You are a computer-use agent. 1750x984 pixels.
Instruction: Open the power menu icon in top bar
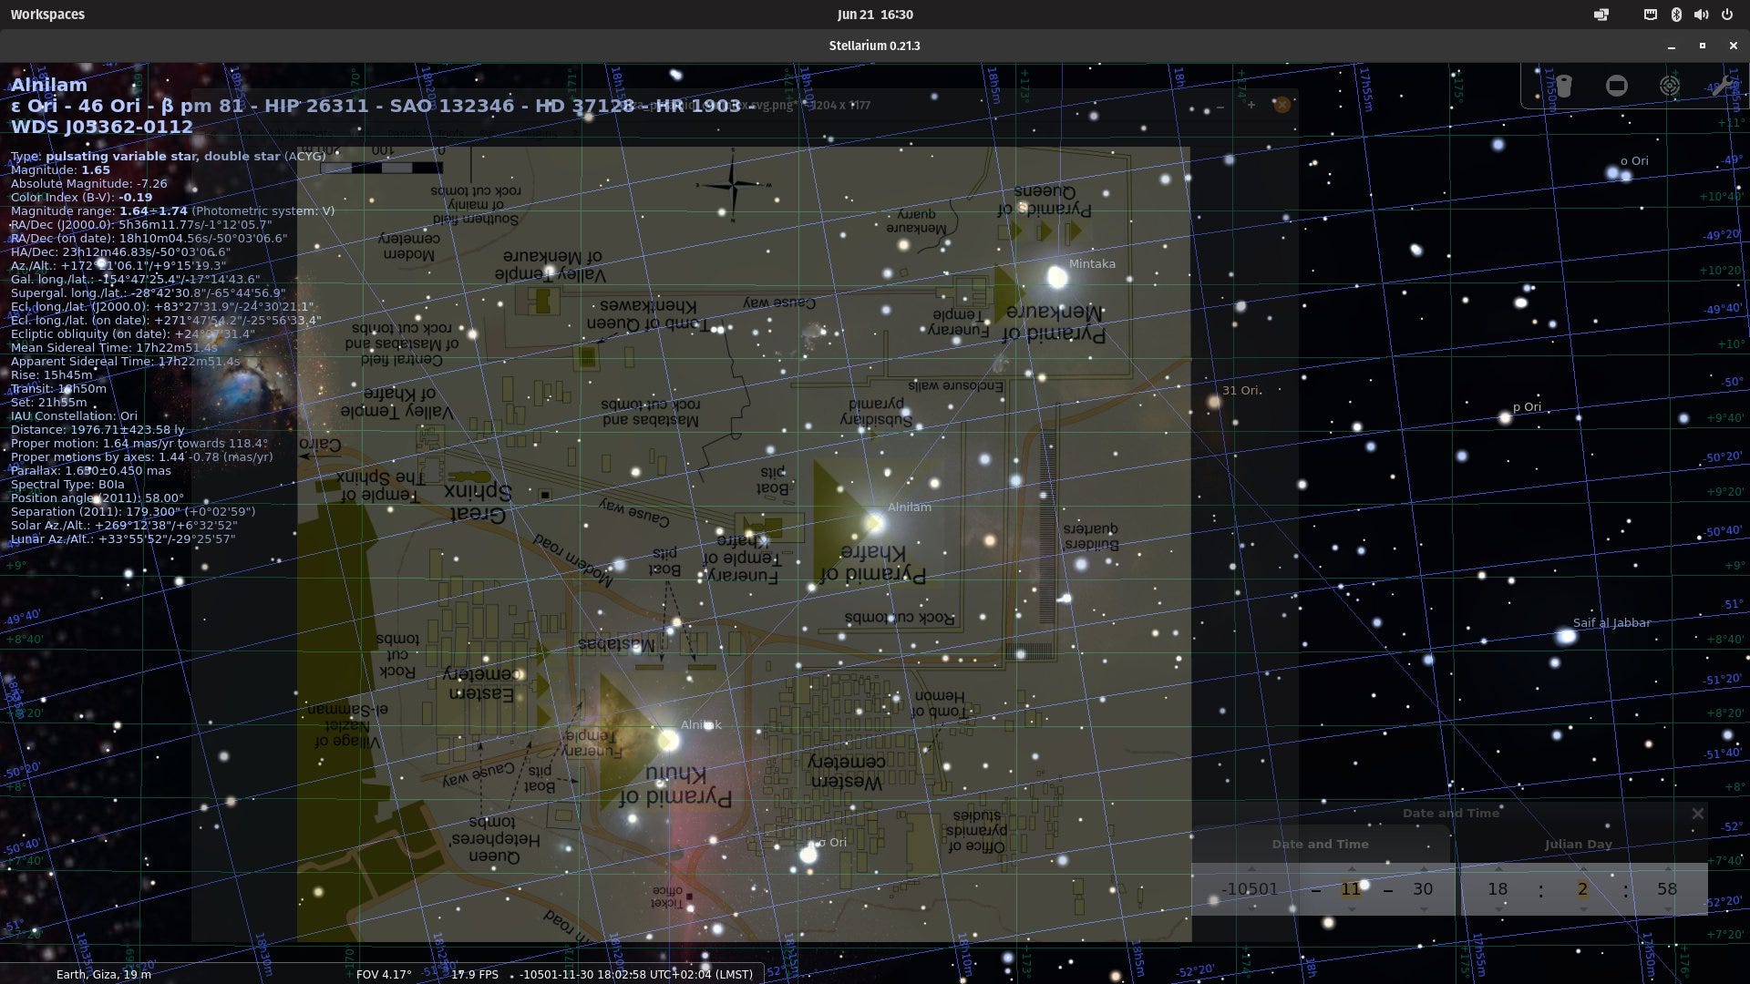1726,15
